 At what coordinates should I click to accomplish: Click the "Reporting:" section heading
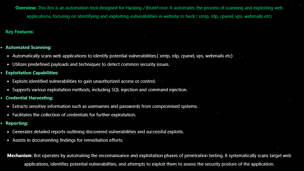click(x=17, y=123)
